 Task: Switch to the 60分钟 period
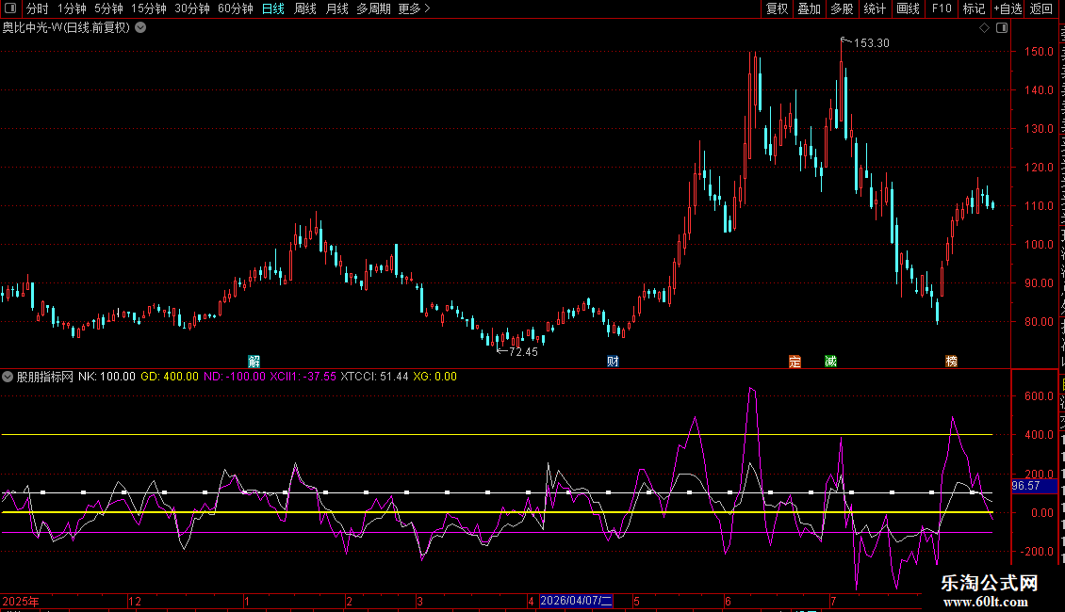pyautogui.click(x=236, y=8)
